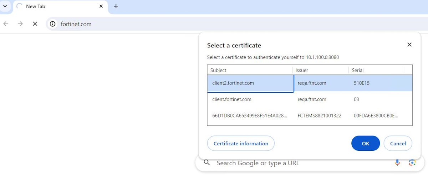Click the forward navigation arrow

tap(20, 24)
